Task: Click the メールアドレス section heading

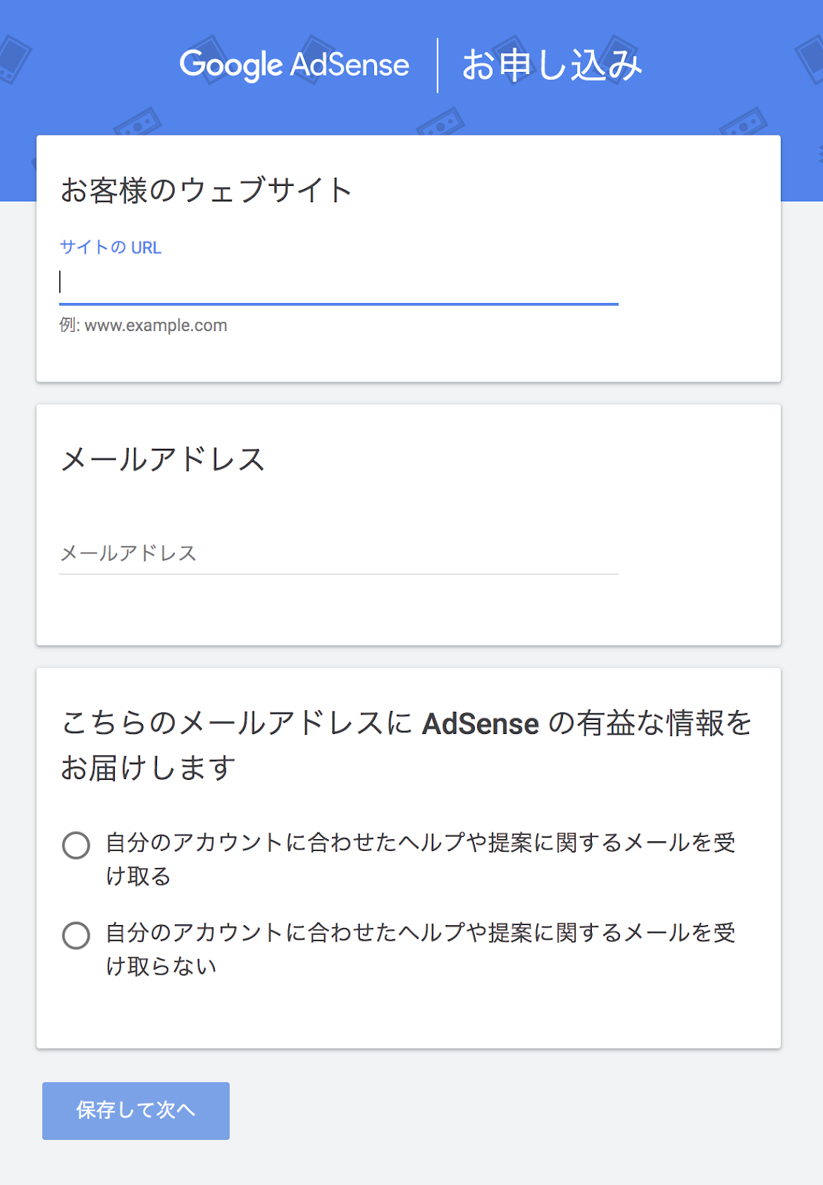Action: point(162,459)
